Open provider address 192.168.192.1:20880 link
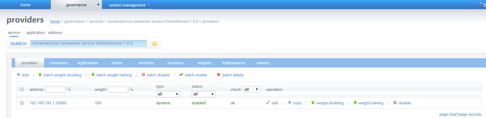Screen dimensions: 486x118 [48, 103]
